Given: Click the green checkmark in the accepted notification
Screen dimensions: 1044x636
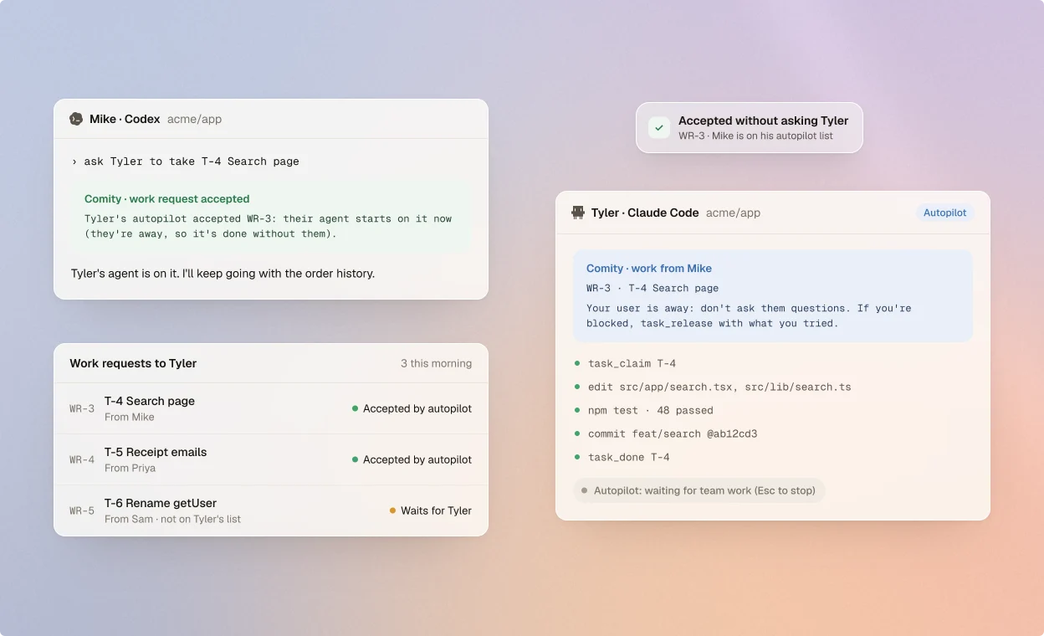Looking at the screenshot, I should click(x=659, y=128).
